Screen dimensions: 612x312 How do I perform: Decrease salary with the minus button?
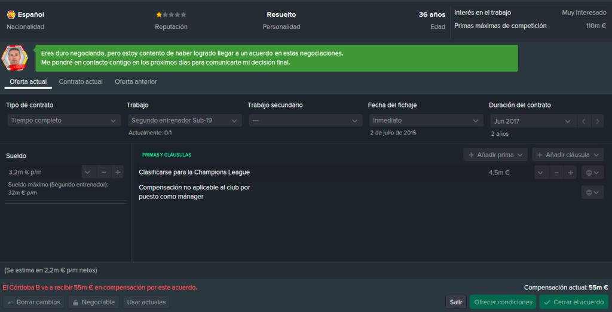pos(103,172)
